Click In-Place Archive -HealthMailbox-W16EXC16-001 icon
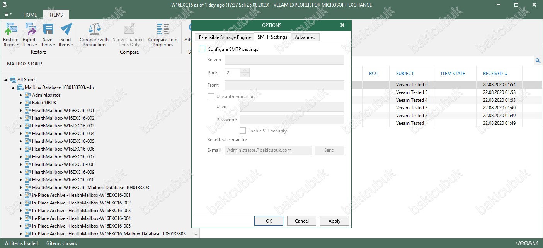The width and height of the screenshot is (543, 248). pyautogui.click(x=27, y=195)
